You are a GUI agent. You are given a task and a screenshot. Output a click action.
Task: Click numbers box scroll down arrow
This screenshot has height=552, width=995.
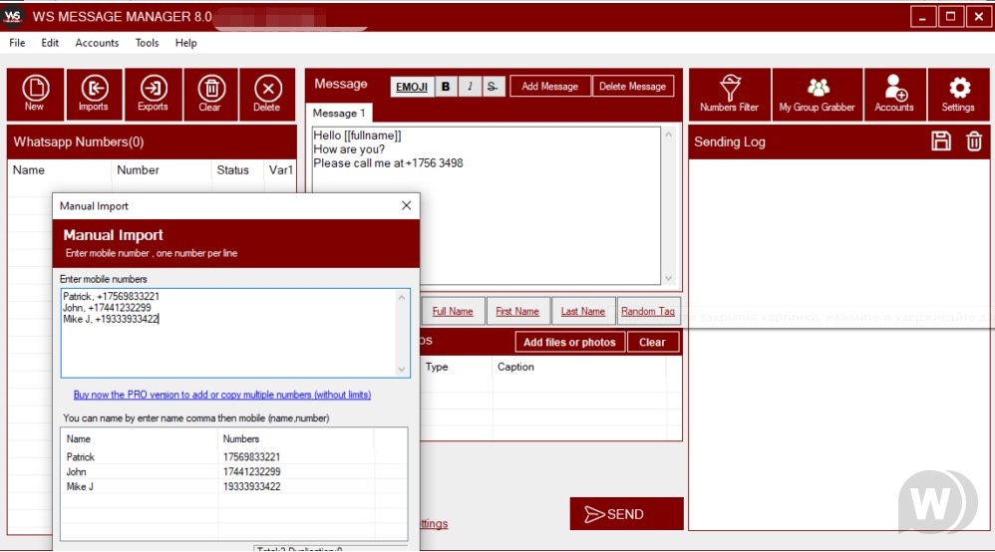click(x=402, y=370)
